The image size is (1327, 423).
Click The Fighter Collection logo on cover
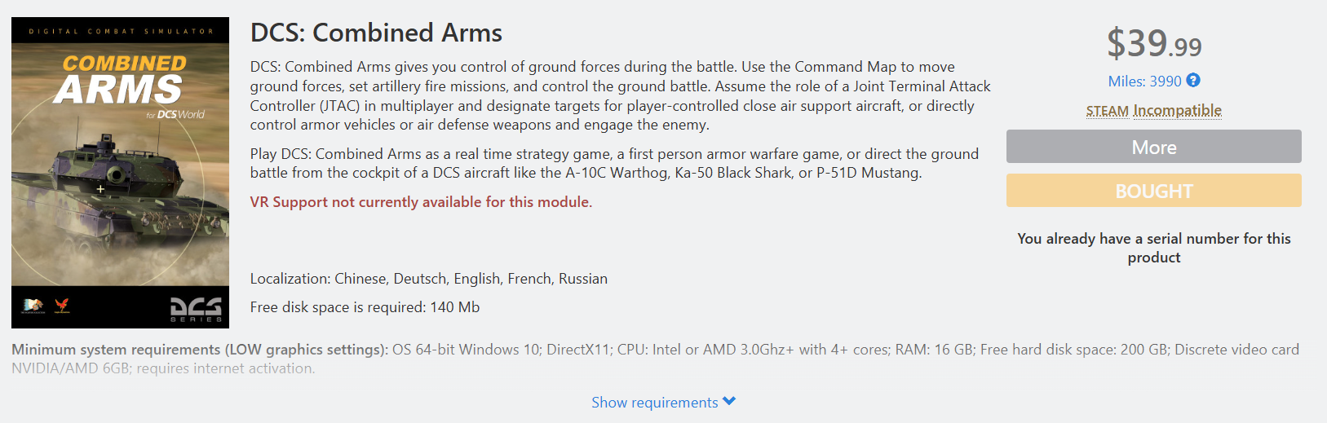click(x=33, y=306)
